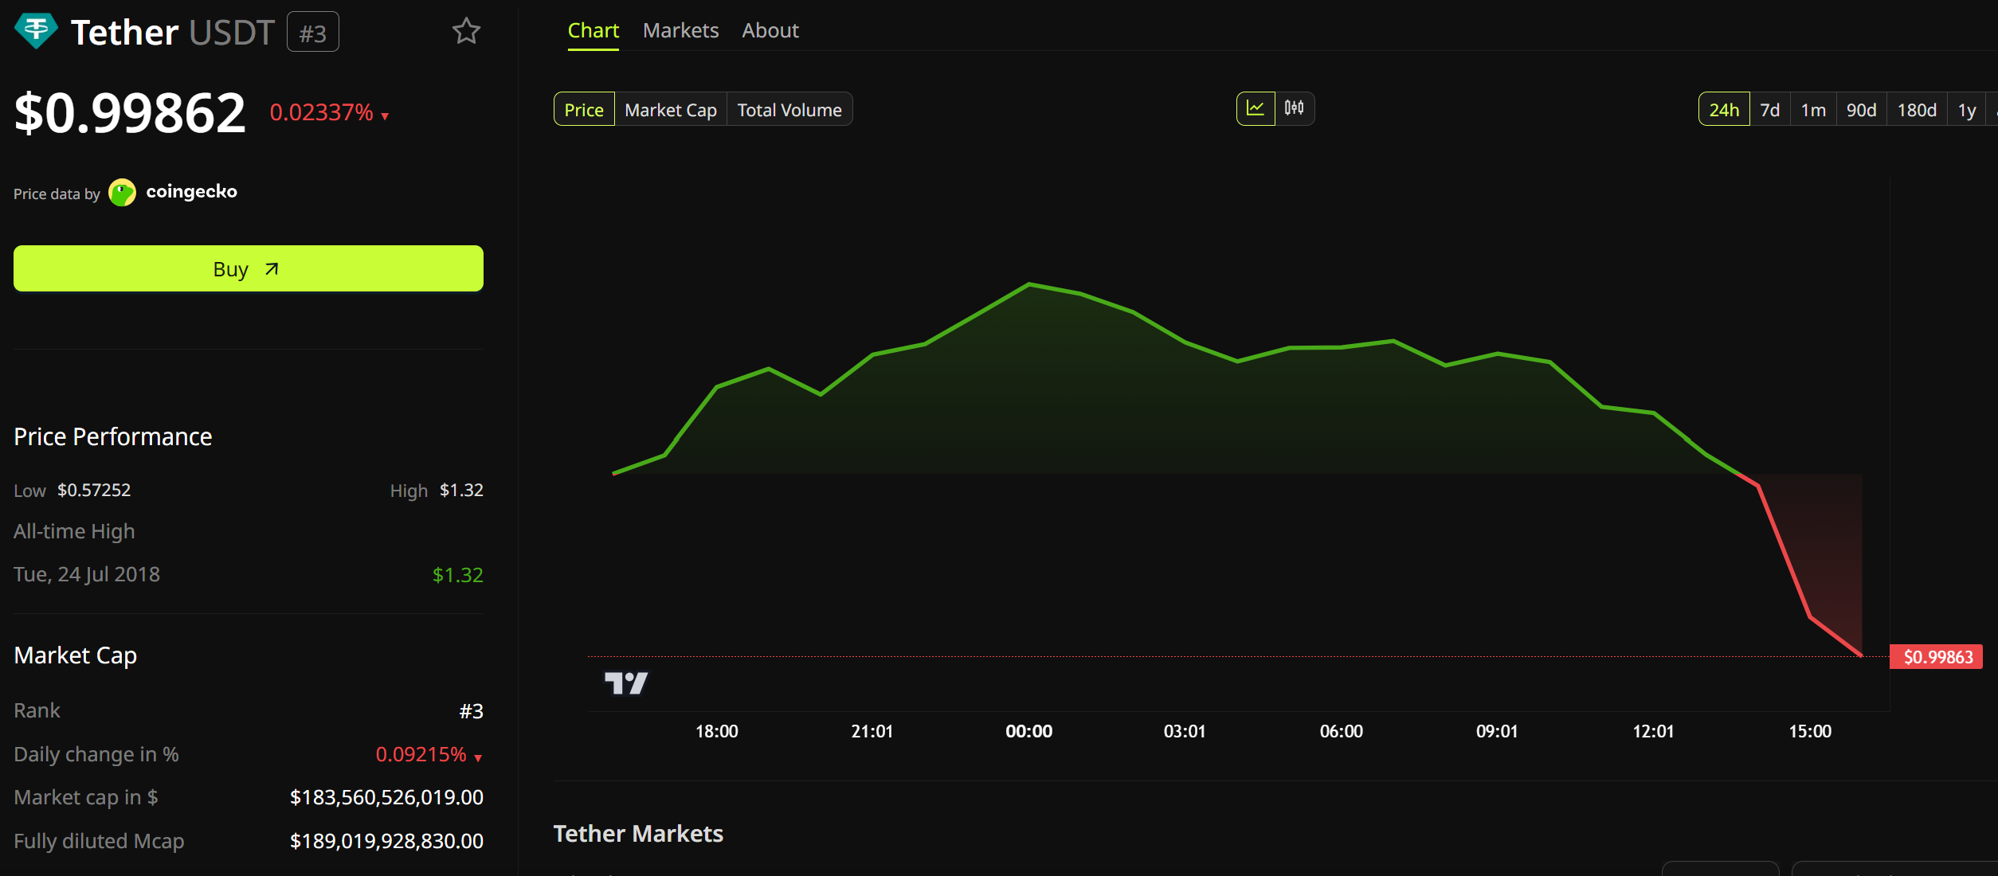Click the 00:00 time label on chart axis
Viewport: 1998px width, 876px height.
point(1029,731)
